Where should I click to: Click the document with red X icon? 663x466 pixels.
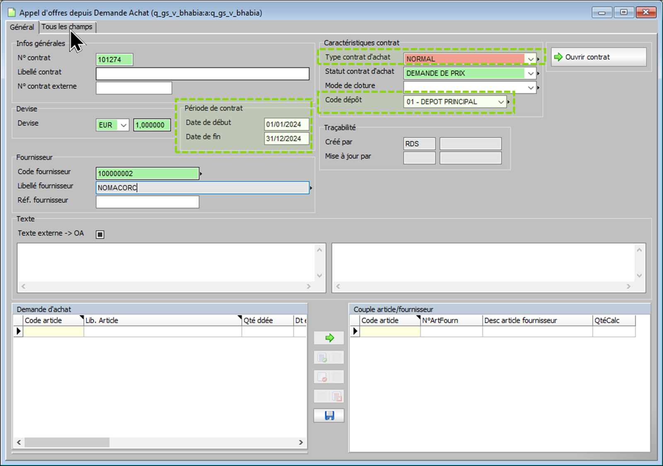(x=336, y=396)
